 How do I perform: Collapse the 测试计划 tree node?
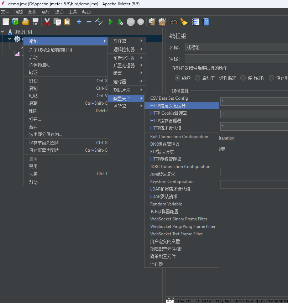click(x=3, y=32)
